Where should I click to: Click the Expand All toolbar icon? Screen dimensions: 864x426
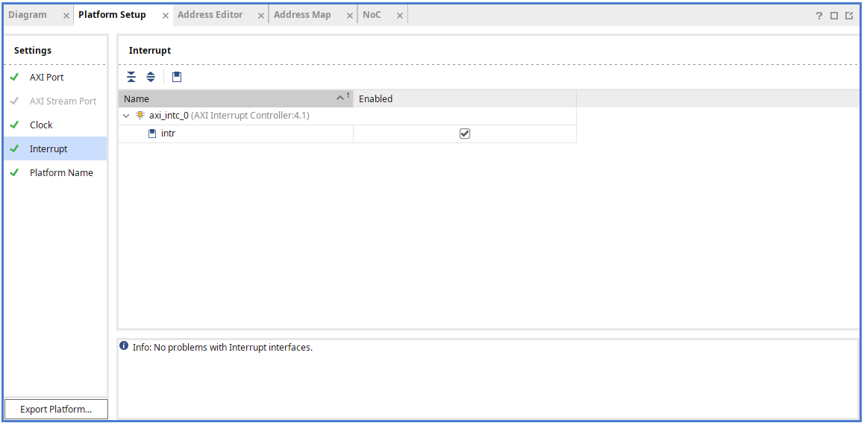coord(150,77)
